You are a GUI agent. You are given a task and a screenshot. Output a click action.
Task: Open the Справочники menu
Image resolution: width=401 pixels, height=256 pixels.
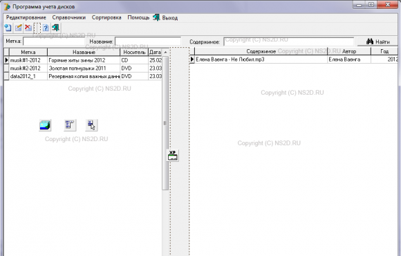[x=69, y=18]
